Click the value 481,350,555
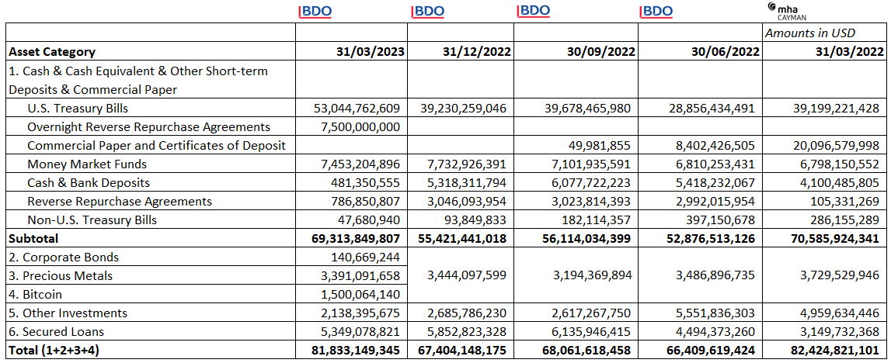Screen dimensions: 891x363 365,182
